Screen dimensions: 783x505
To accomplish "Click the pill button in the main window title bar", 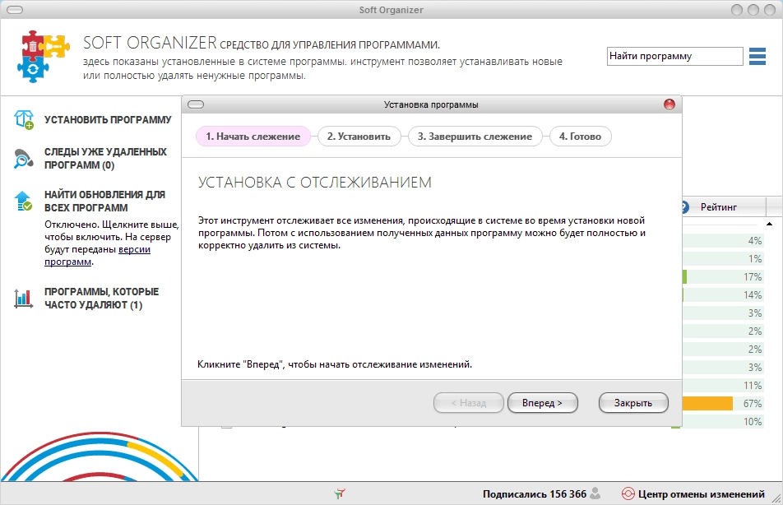I will [x=15, y=10].
